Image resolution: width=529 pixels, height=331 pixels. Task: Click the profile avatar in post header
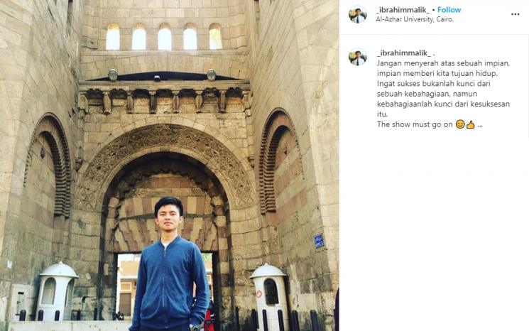358,14
